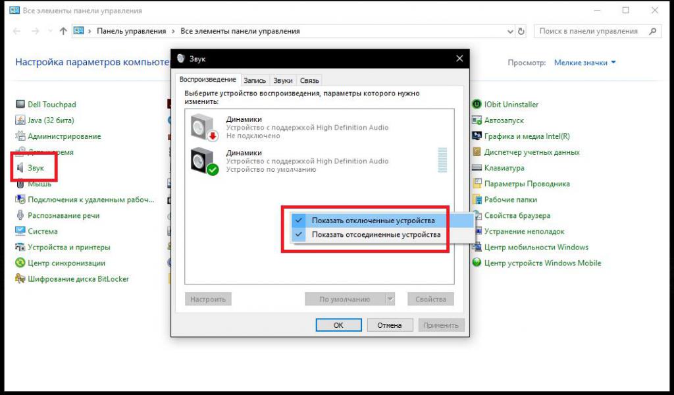Viewport: 674px width, 395px height.
Task: Select "Устройство по умолчанию" device row text
Action: pyautogui.click(x=271, y=169)
